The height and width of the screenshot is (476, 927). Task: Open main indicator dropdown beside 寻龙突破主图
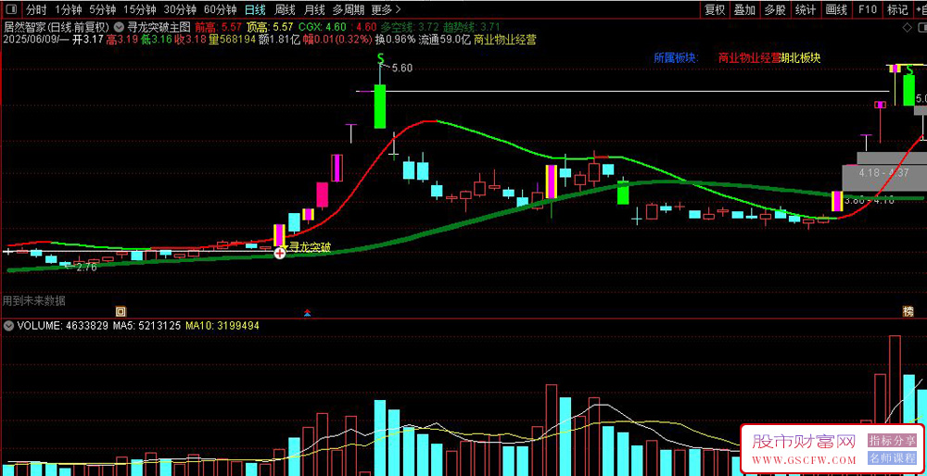tap(120, 27)
